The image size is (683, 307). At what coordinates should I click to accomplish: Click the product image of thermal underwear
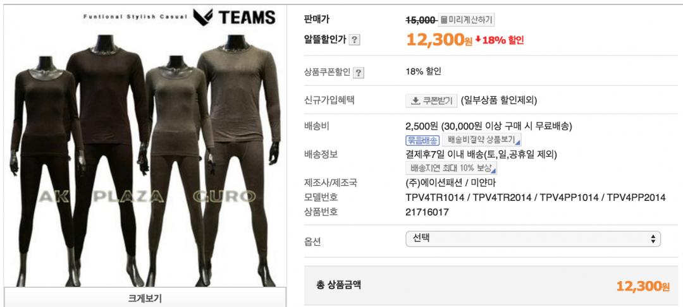click(145, 148)
